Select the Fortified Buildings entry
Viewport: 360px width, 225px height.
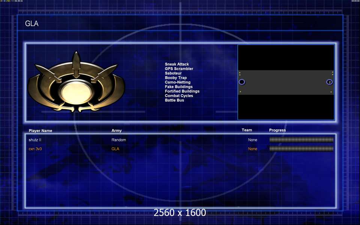(x=182, y=91)
